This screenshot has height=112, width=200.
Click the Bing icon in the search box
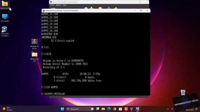click(x=92, y=109)
